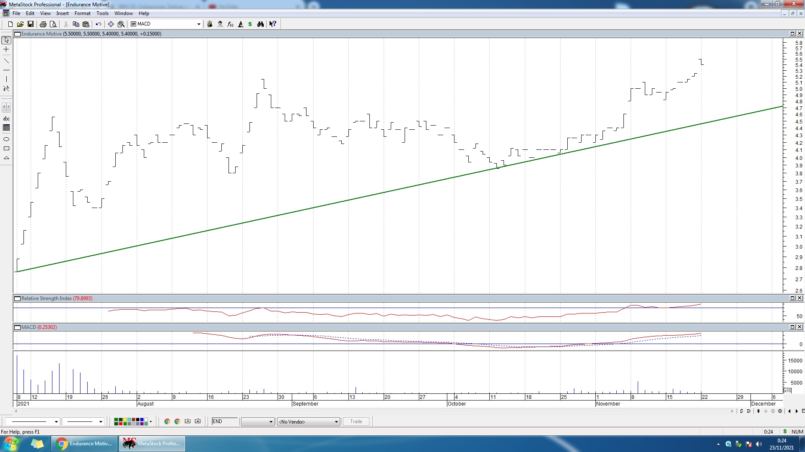Screen dimensions: 805x452
Task: Open the System Tester icon
Action: point(241,24)
